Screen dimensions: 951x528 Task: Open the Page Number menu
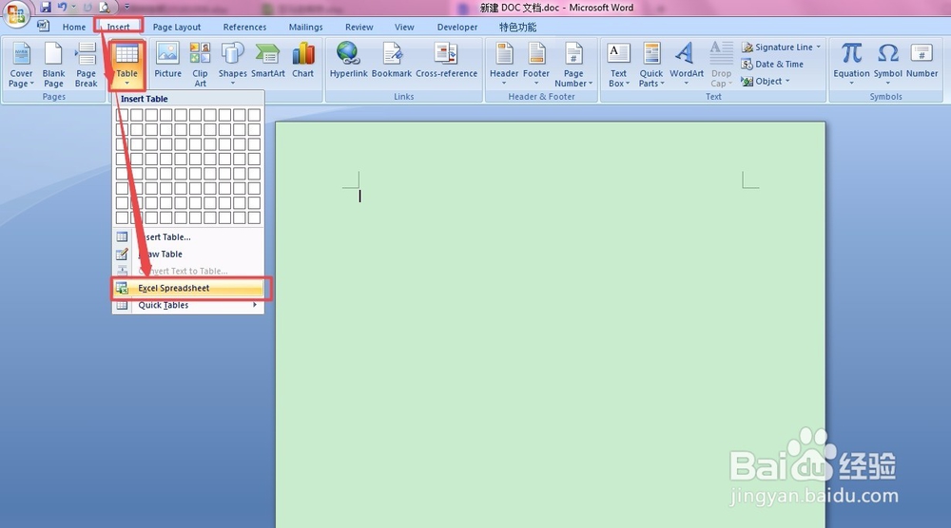click(x=573, y=65)
